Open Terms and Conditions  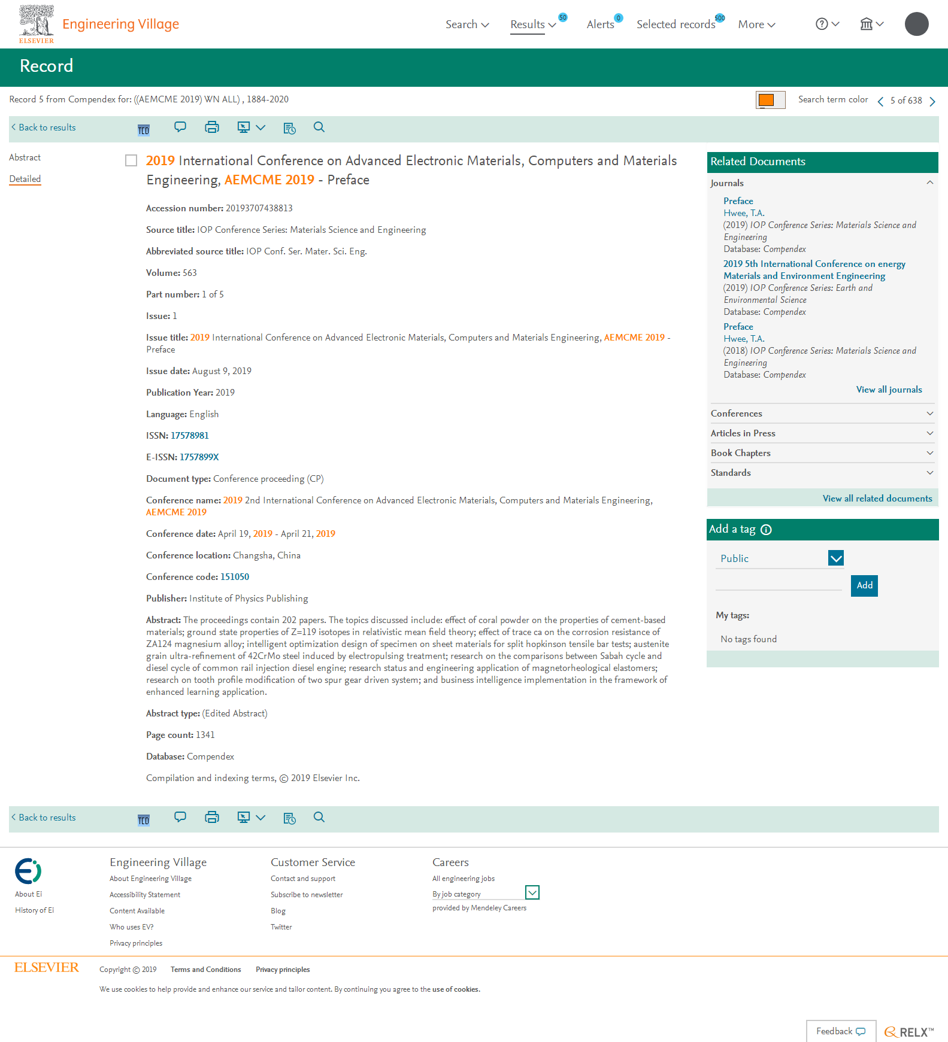click(206, 970)
